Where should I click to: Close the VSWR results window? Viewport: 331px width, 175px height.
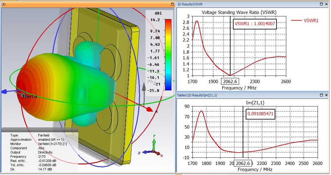[326, 4]
